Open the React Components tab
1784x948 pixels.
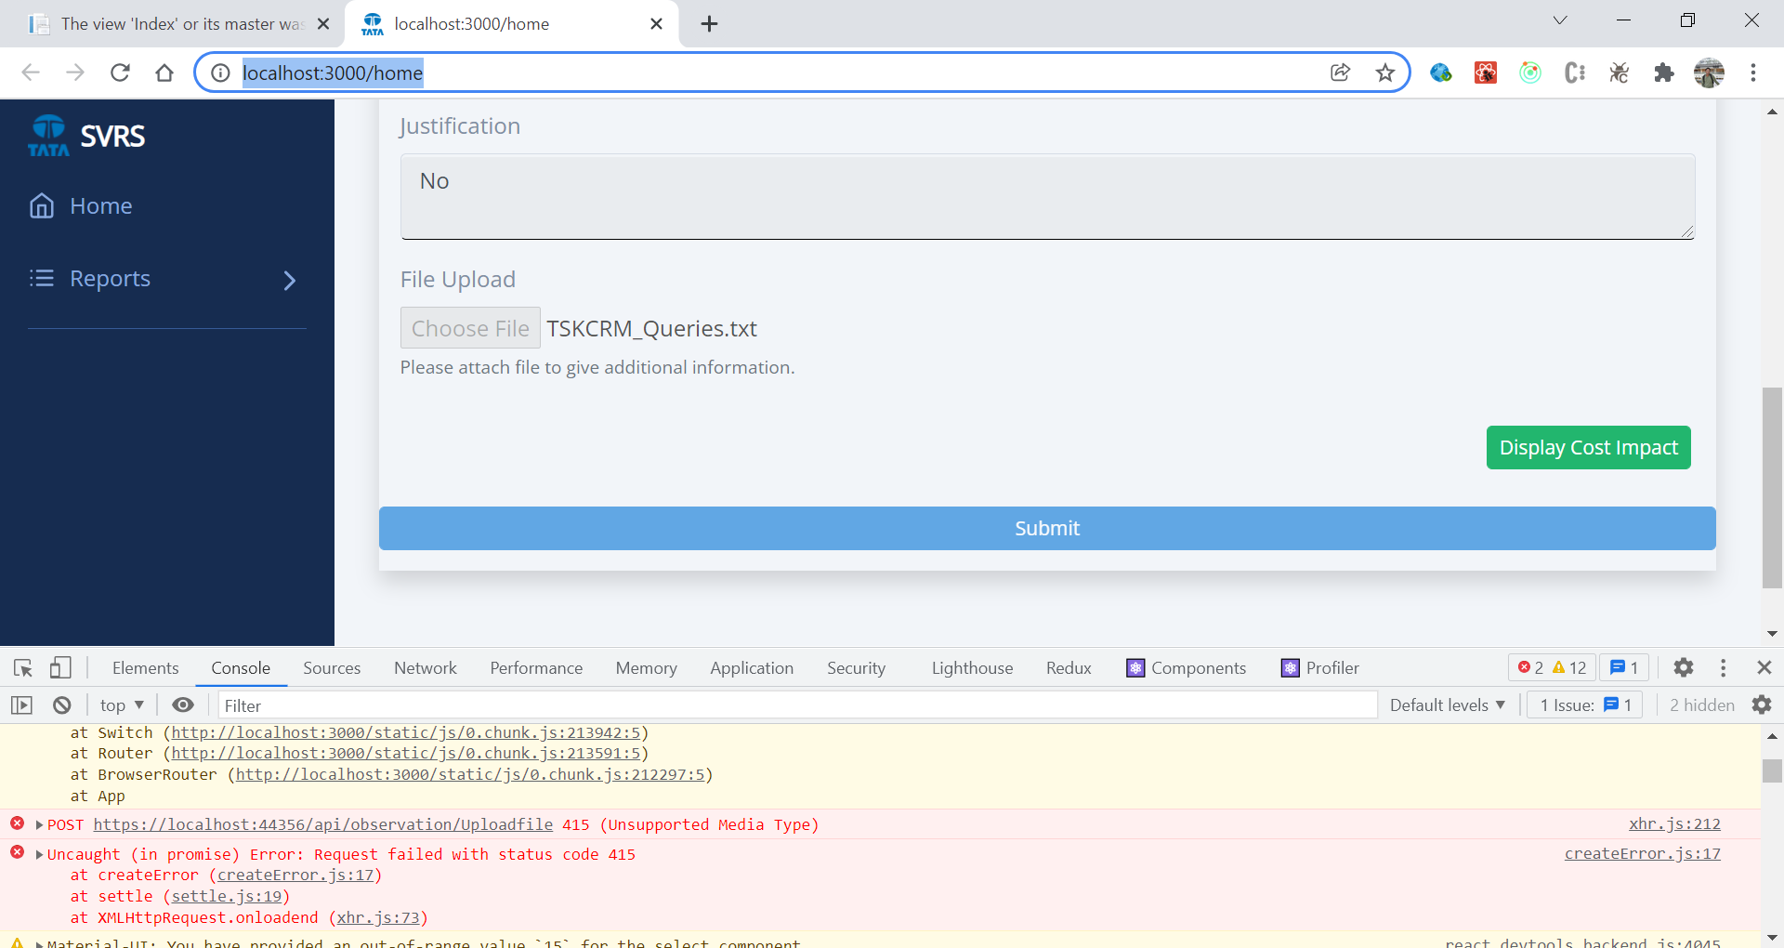[1186, 668]
